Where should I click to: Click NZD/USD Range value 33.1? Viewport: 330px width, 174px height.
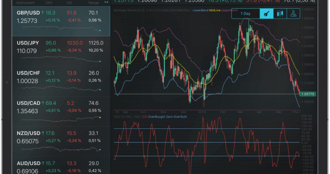pyautogui.click(x=93, y=133)
